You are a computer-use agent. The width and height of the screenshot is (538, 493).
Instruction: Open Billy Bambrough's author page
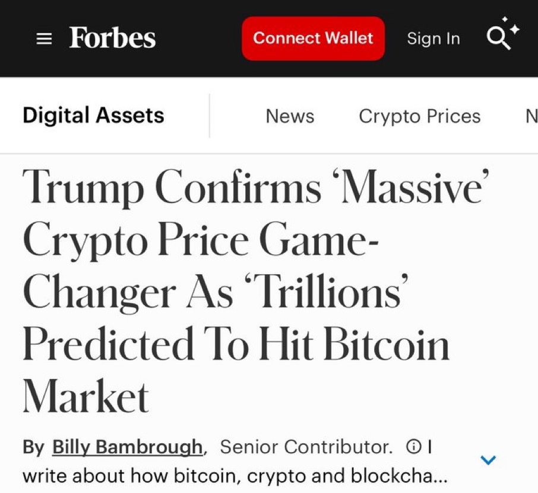128,447
